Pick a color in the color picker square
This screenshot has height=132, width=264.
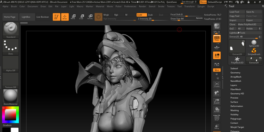point(10,115)
